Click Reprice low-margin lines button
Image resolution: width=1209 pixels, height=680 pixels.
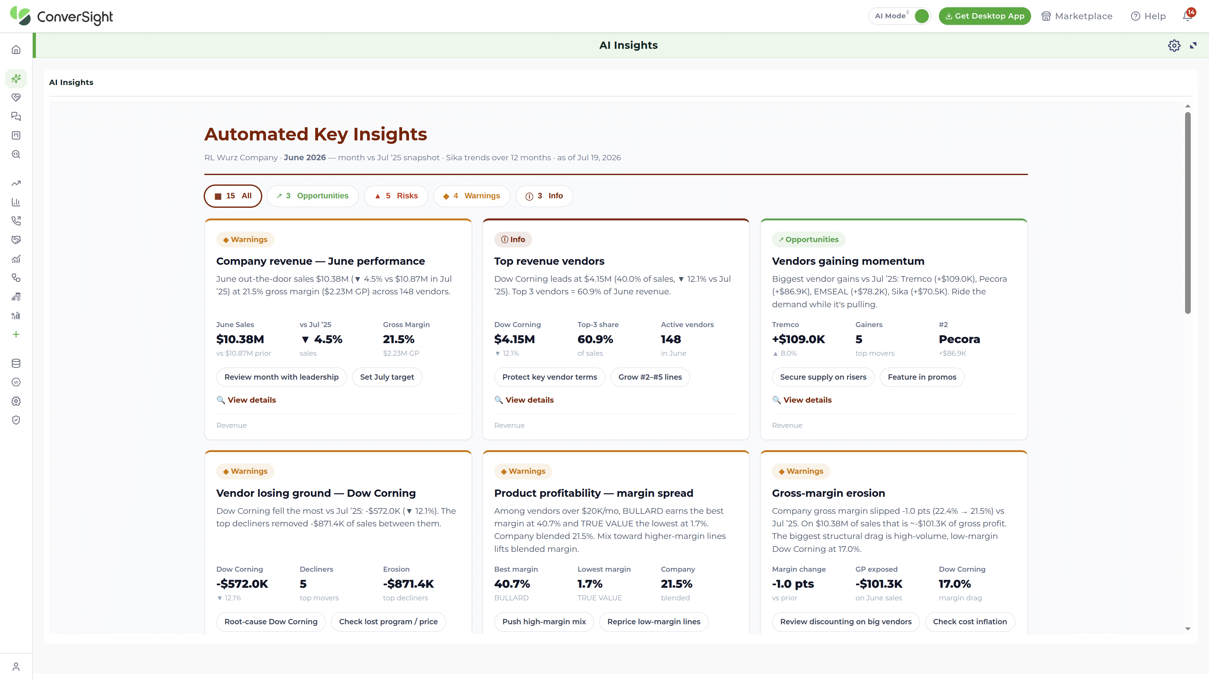(654, 621)
